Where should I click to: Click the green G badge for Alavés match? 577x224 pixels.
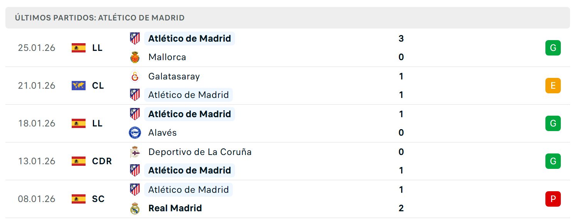coord(553,123)
